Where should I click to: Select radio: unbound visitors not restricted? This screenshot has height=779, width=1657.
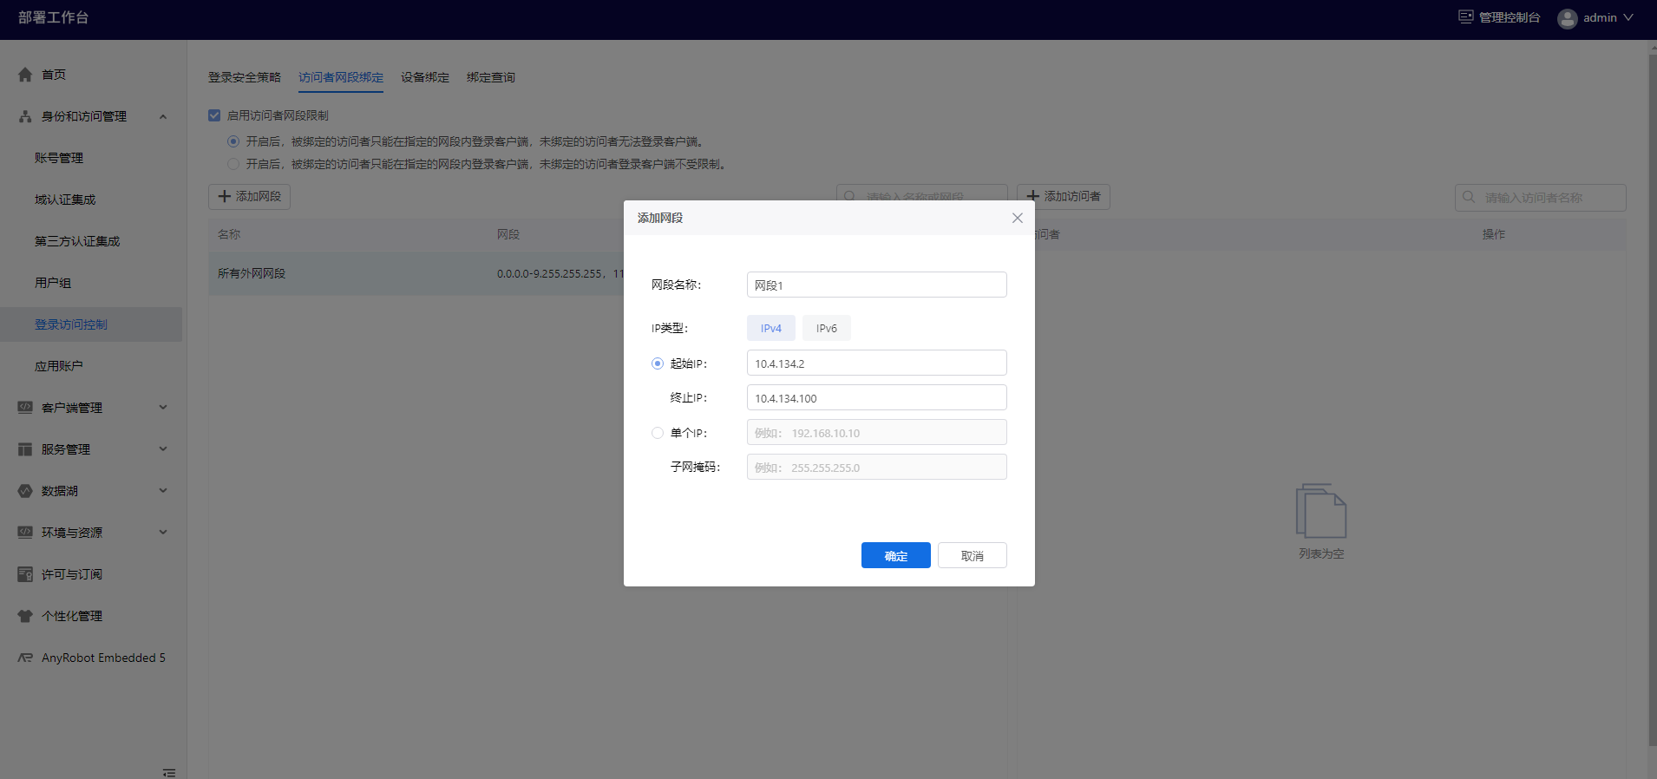[x=233, y=164]
